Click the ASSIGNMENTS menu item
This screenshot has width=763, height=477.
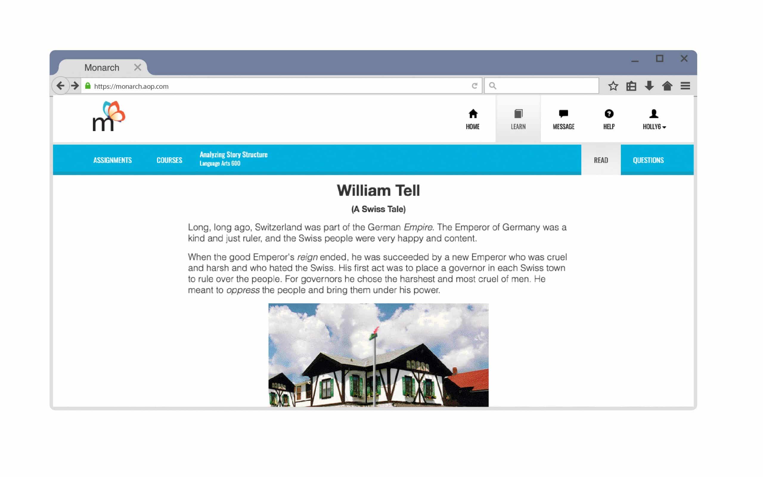pyautogui.click(x=112, y=159)
